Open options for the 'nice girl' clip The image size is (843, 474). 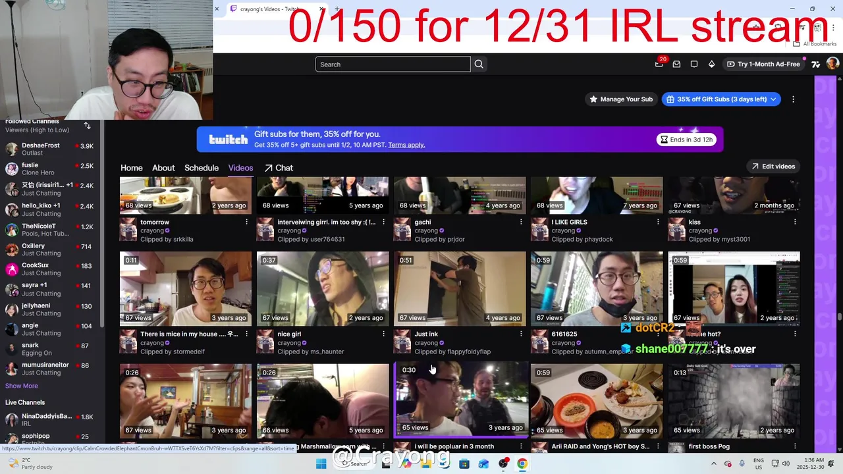coord(384,334)
